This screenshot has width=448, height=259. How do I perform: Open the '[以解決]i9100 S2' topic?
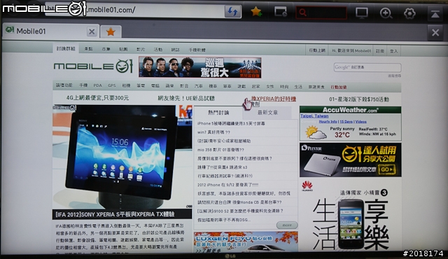[x=240, y=211]
